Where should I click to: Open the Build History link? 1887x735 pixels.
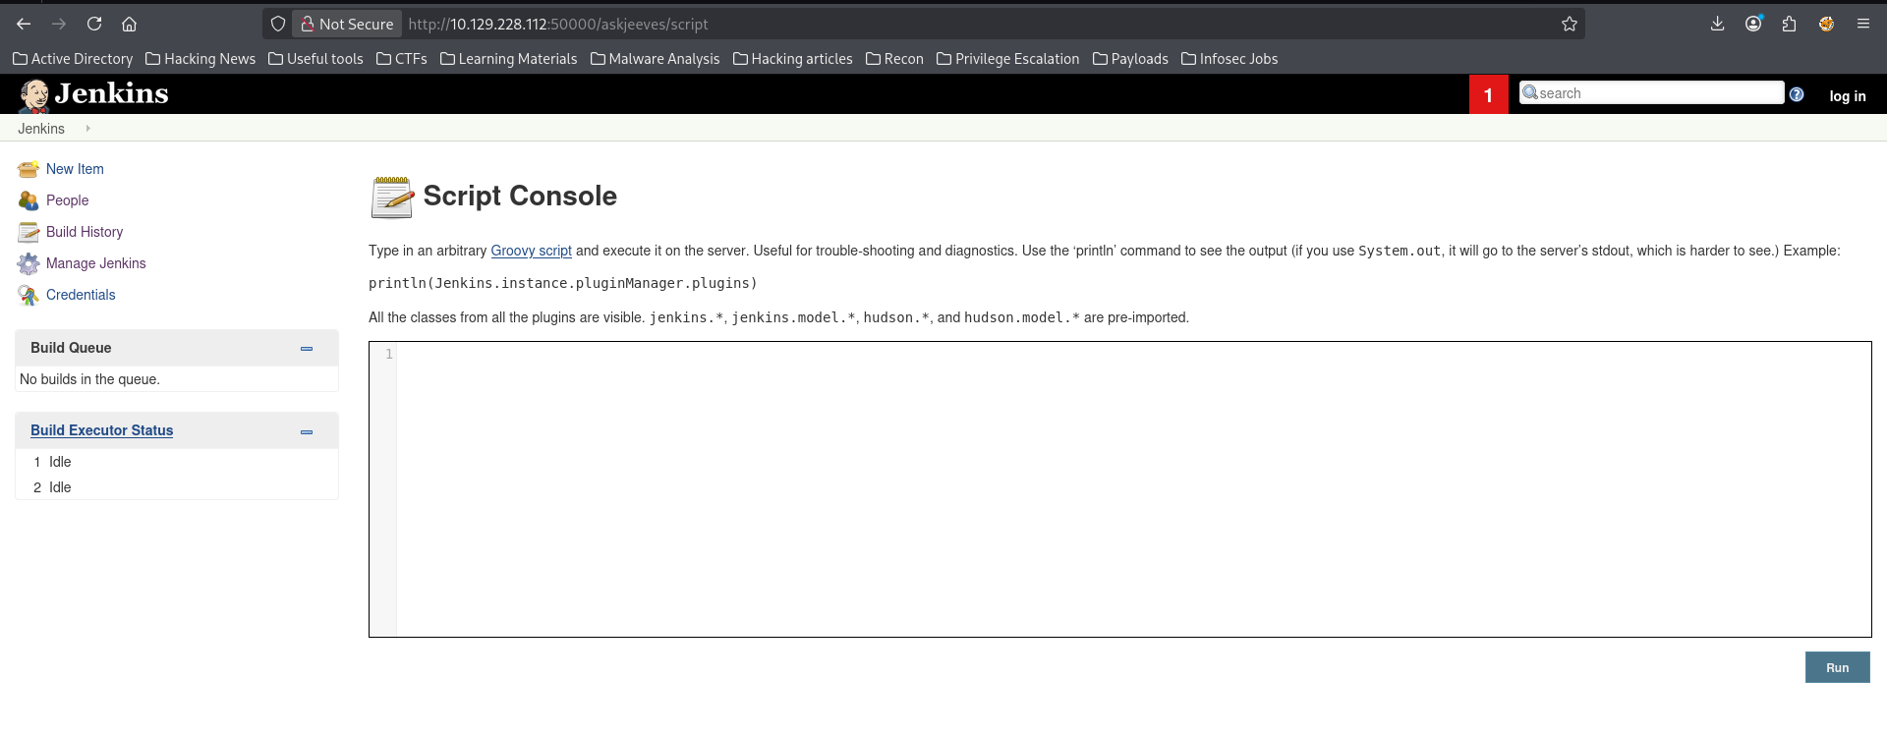tap(85, 232)
